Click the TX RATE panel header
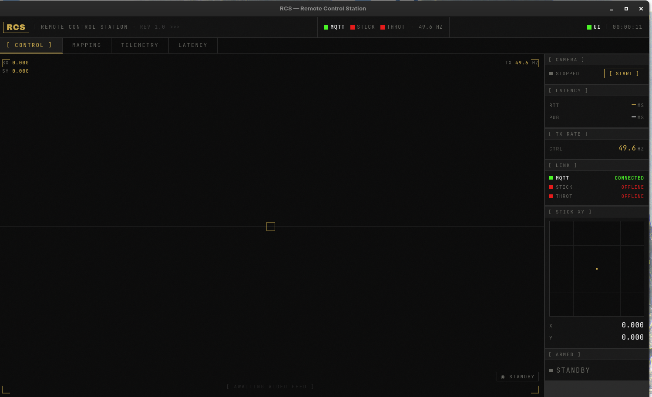This screenshot has width=652, height=397. (597, 134)
